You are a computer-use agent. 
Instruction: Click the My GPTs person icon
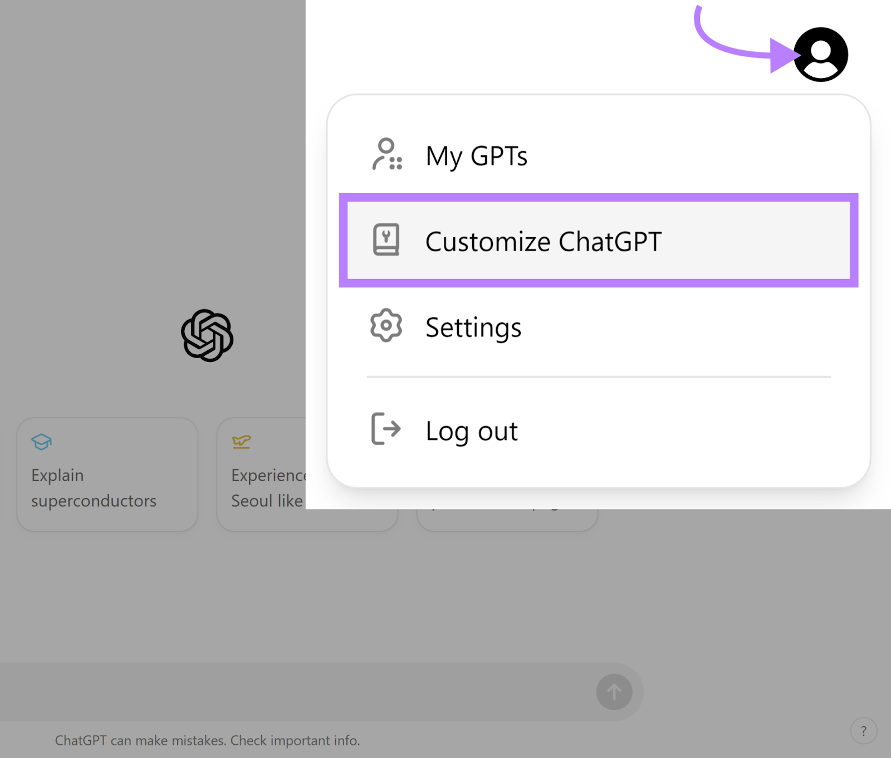click(386, 154)
